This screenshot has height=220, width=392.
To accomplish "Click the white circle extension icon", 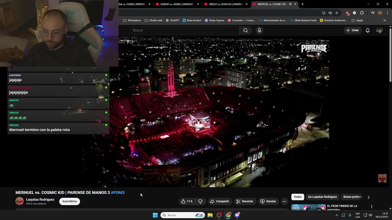I will [354, 13].
